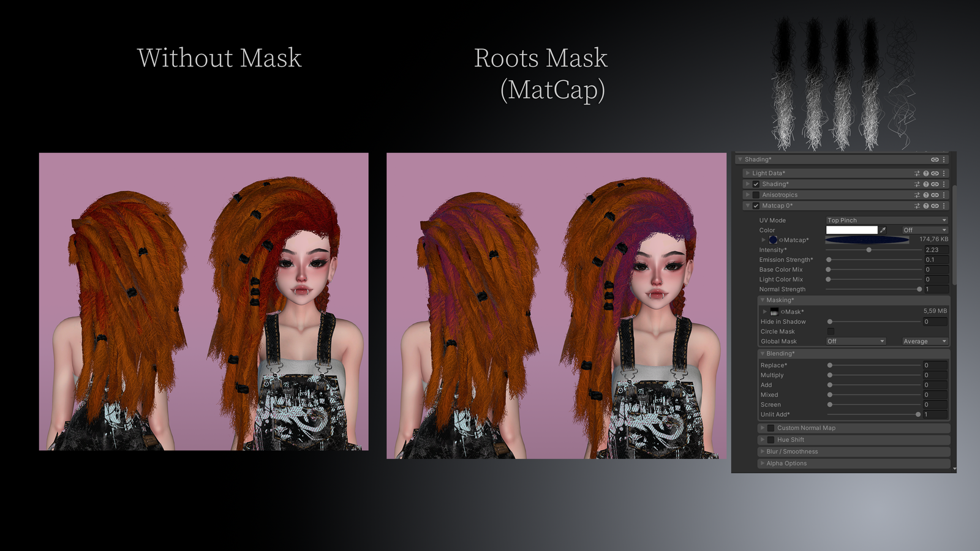The width and height of the screenshot is (980, 551).
Task: Open presets icon in the Light Data row
Action: pos(917,174)
